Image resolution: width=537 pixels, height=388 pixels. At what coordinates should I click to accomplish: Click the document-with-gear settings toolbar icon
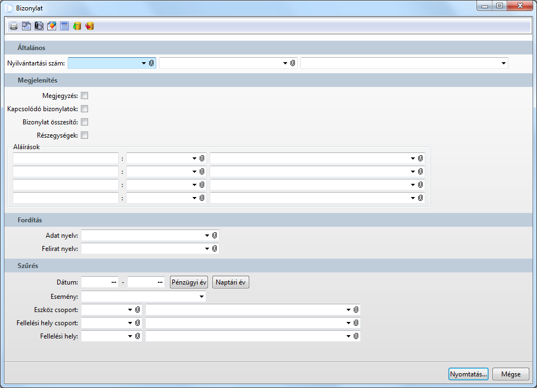tap(26, 26)
